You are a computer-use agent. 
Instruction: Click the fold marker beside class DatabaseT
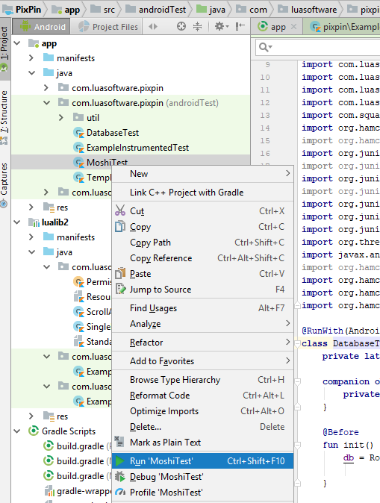(298, 343)
